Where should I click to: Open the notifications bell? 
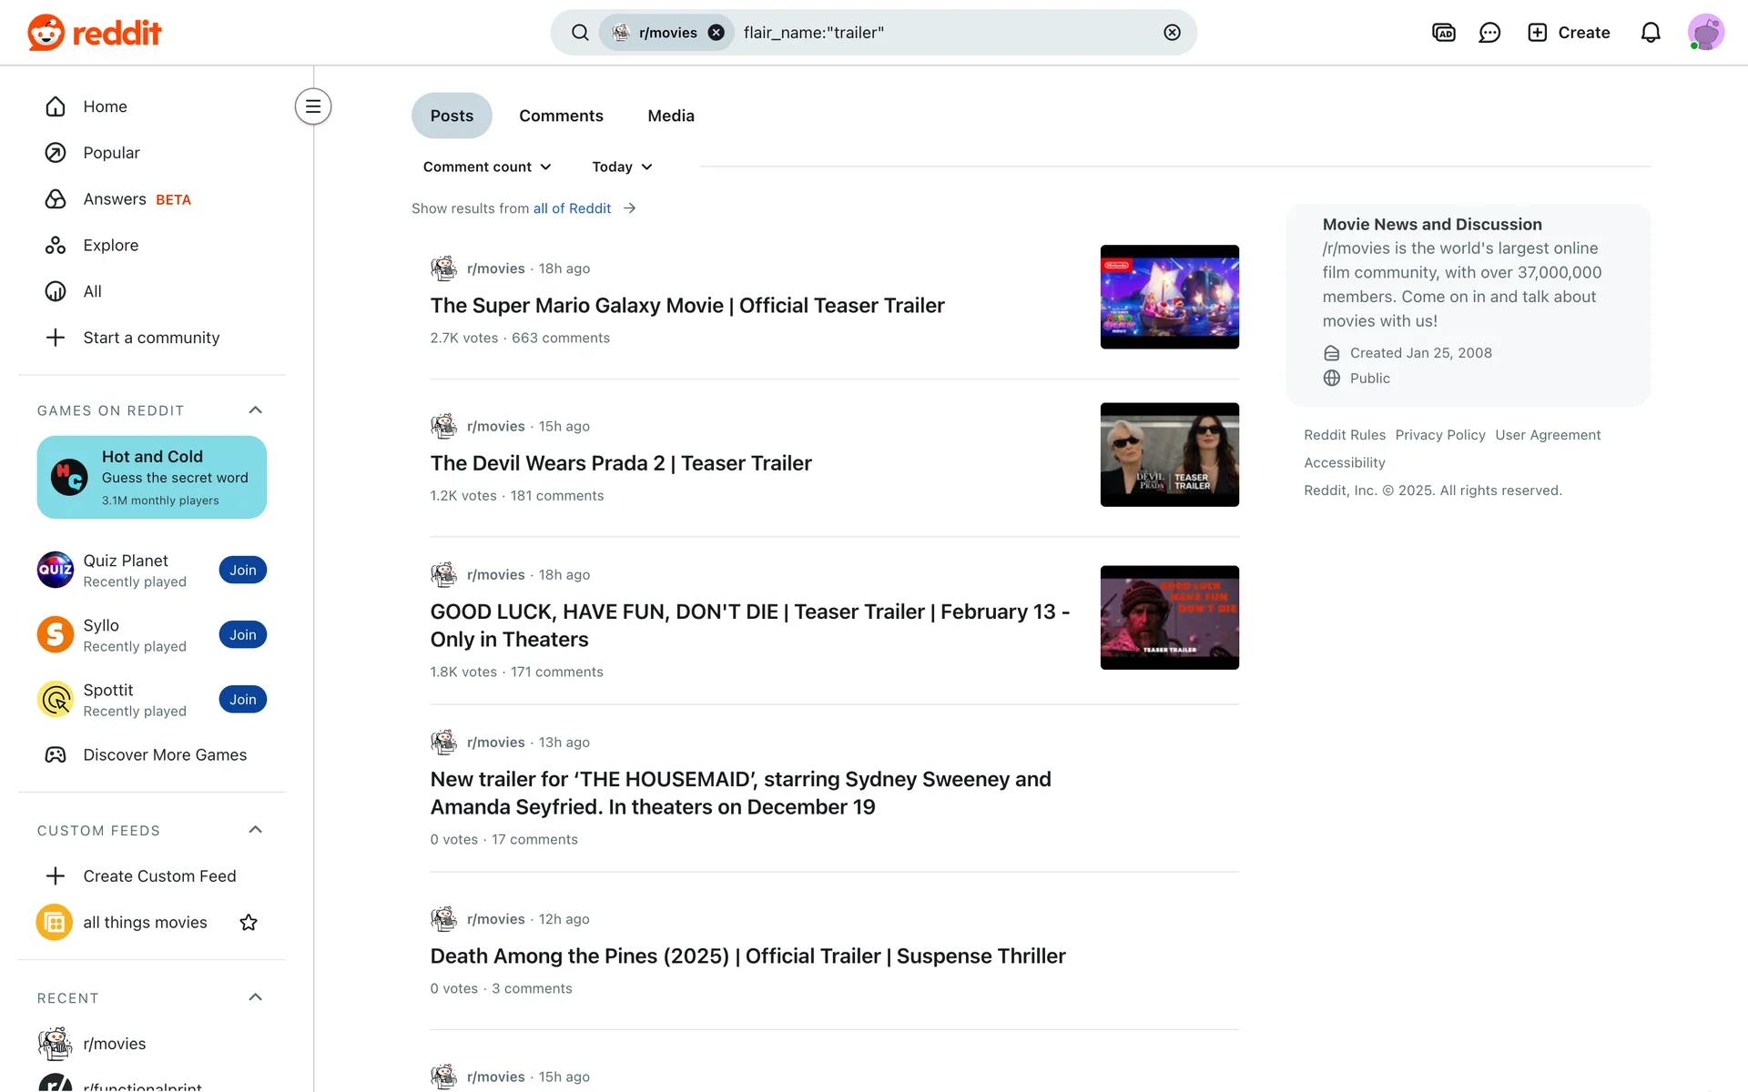pos(1650,33)
